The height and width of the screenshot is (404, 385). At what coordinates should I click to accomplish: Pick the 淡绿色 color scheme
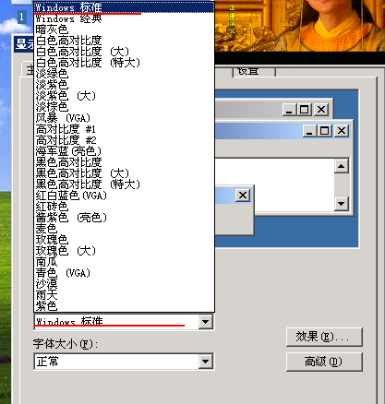[x=124, y=74]
